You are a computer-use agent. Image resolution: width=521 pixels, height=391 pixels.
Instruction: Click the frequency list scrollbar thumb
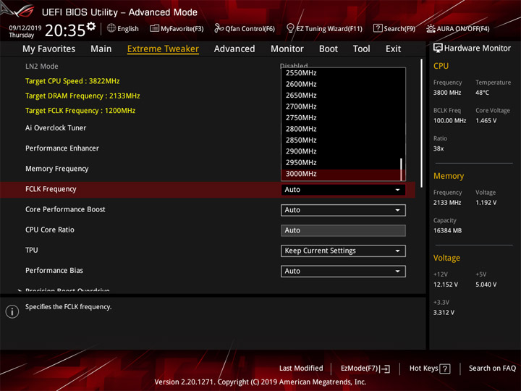402,169
